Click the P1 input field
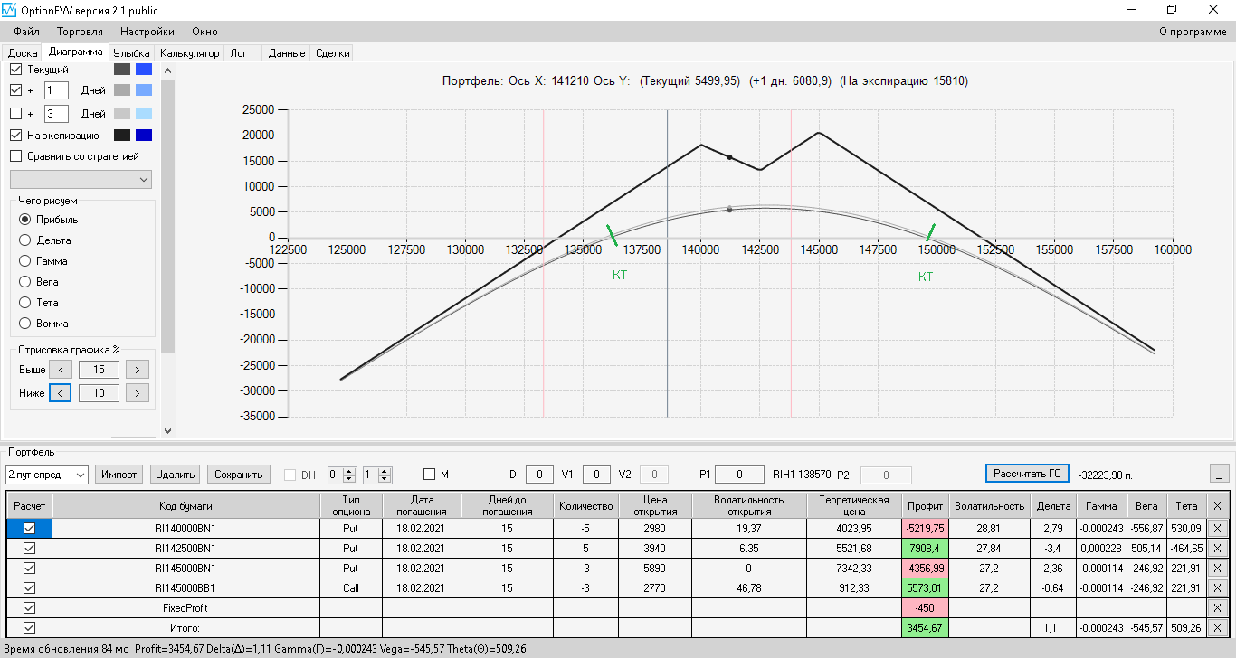This screenshot has height=658, width=1236. [739, 475]
